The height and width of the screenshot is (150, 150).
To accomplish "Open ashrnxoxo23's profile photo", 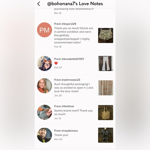I will click(x=44, y=86).
